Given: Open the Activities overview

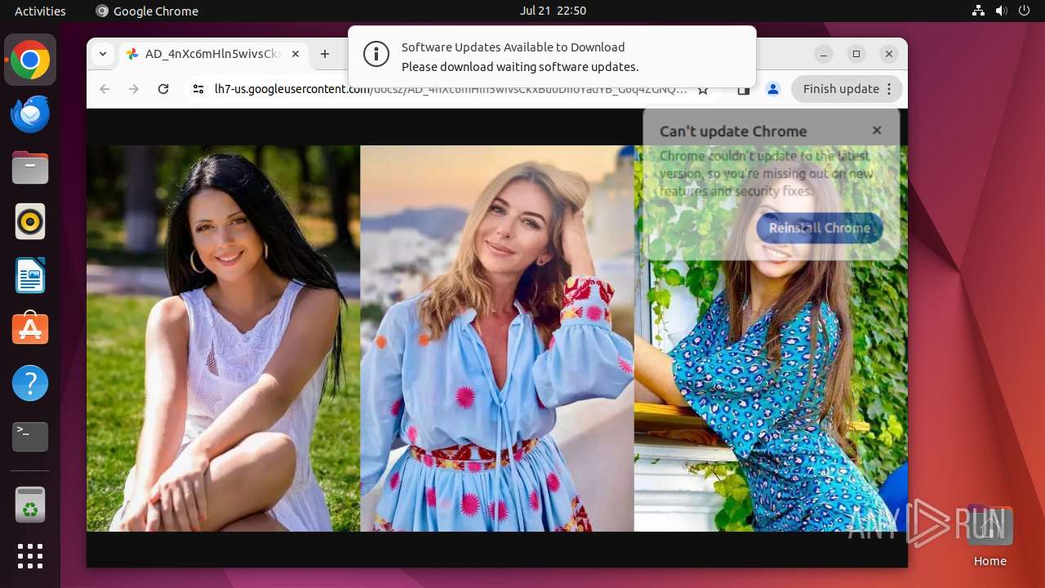Looking at the screenshot, I should point(40,11).
